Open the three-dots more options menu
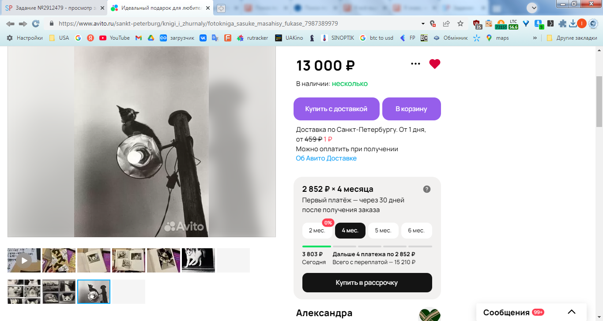The image size is (603, 321). [415, 64]
